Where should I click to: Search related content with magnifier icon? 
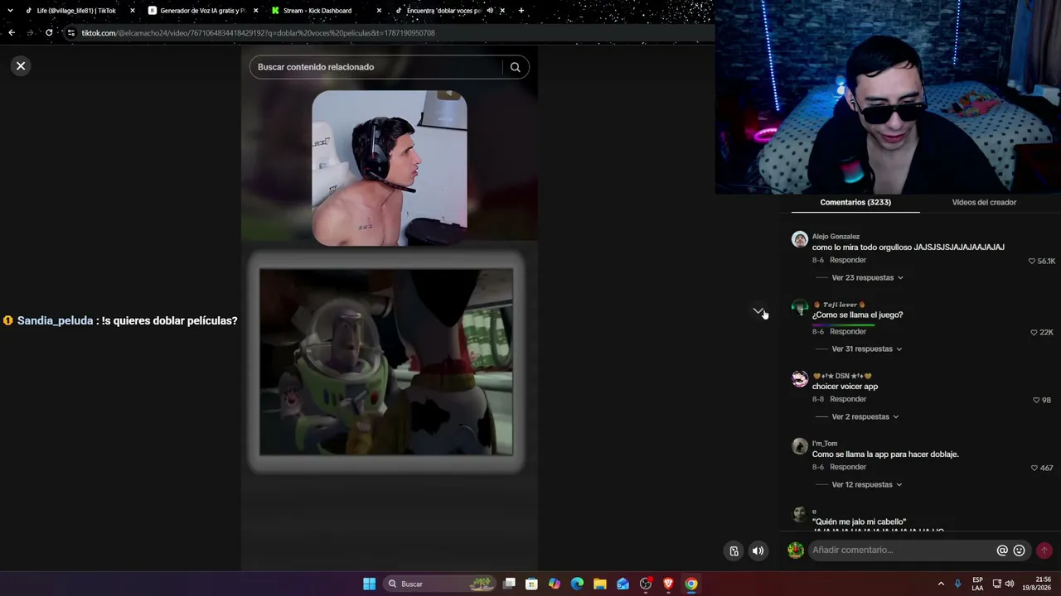515,67
